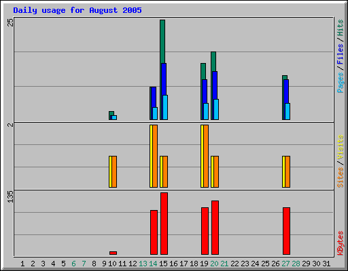Click the "135" y-axis label for KBytes
The image size is (348, 271).
(11, 196)
